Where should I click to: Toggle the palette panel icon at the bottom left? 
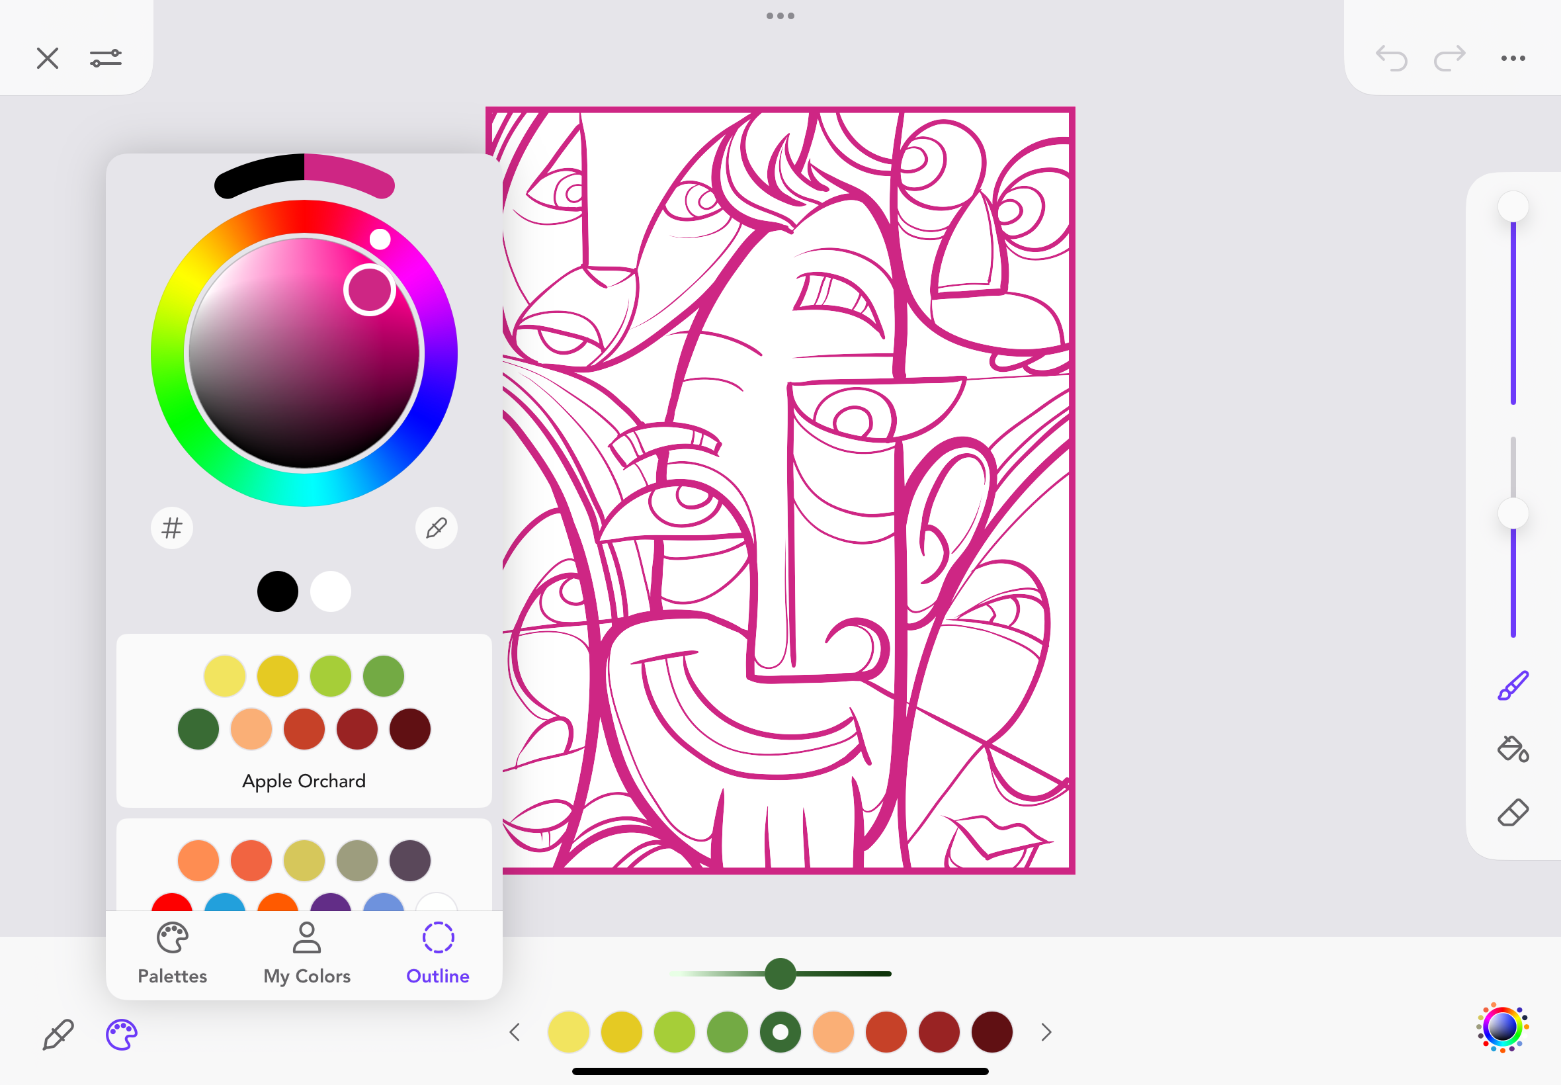tap(122, 1035)
